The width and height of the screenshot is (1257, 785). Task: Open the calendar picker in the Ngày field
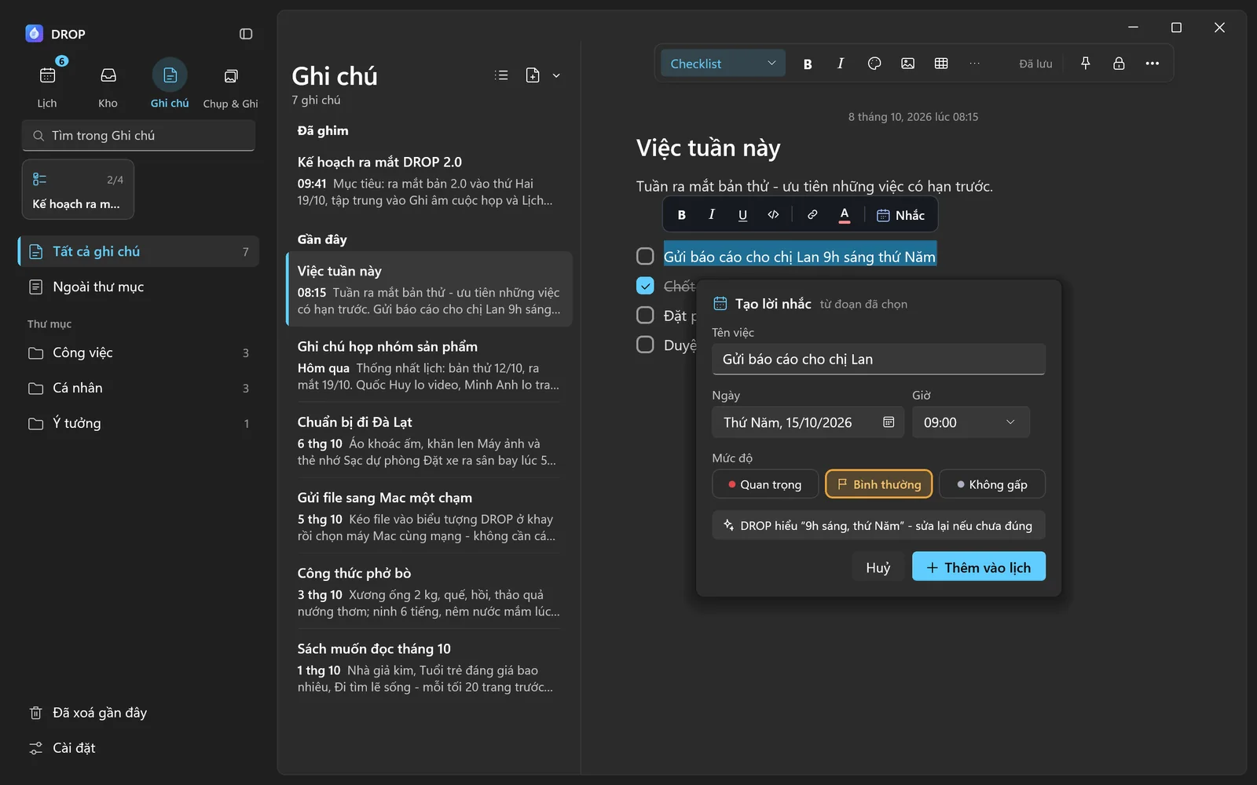click(889, 422)
